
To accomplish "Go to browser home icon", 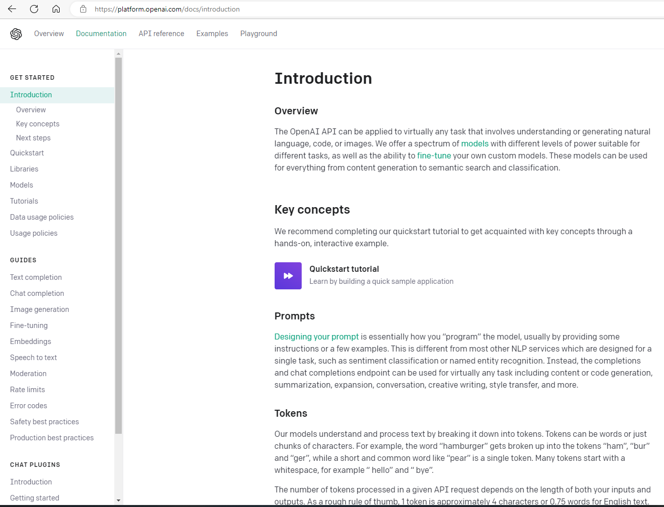I will coord(56,9).
